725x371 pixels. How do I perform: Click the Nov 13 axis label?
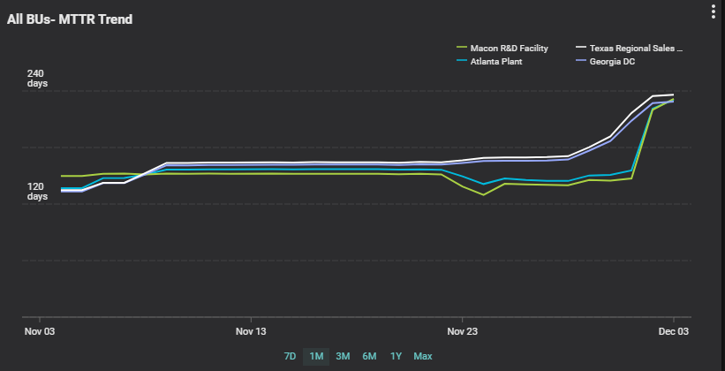(251, 331)
